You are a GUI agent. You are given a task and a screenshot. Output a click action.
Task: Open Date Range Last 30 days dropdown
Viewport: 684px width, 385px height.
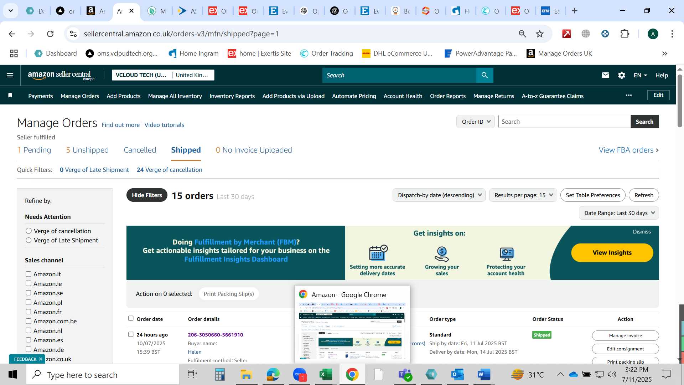[x=619, y=213]
